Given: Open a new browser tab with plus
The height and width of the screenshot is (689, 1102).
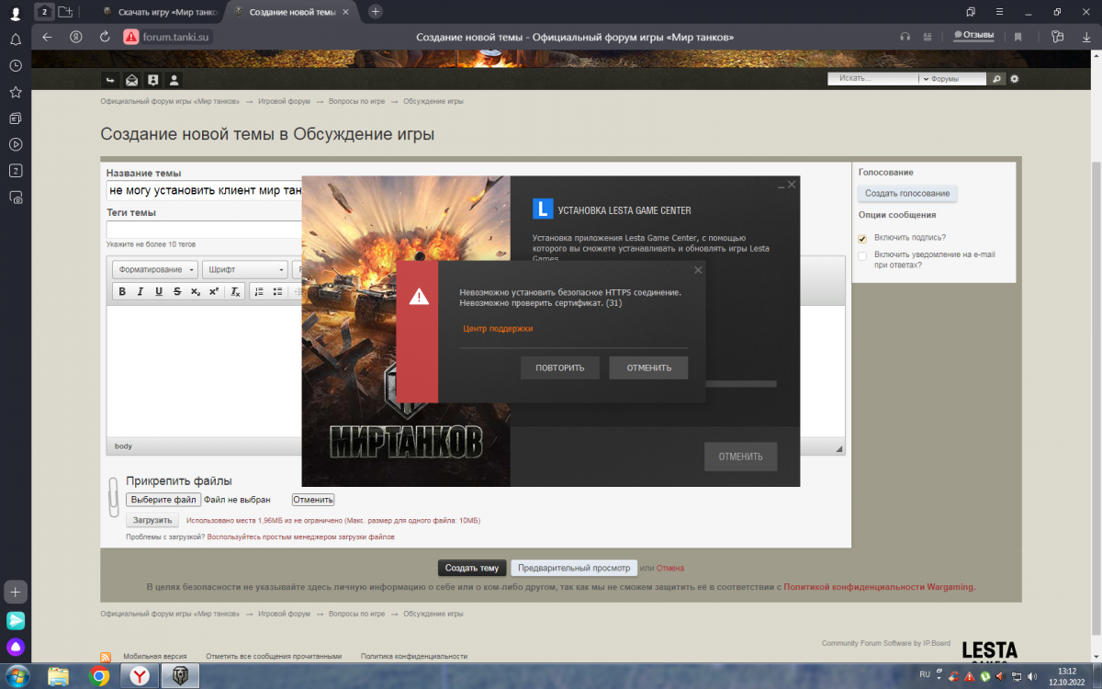Looking at the screenshot, I should coord(375,11).
